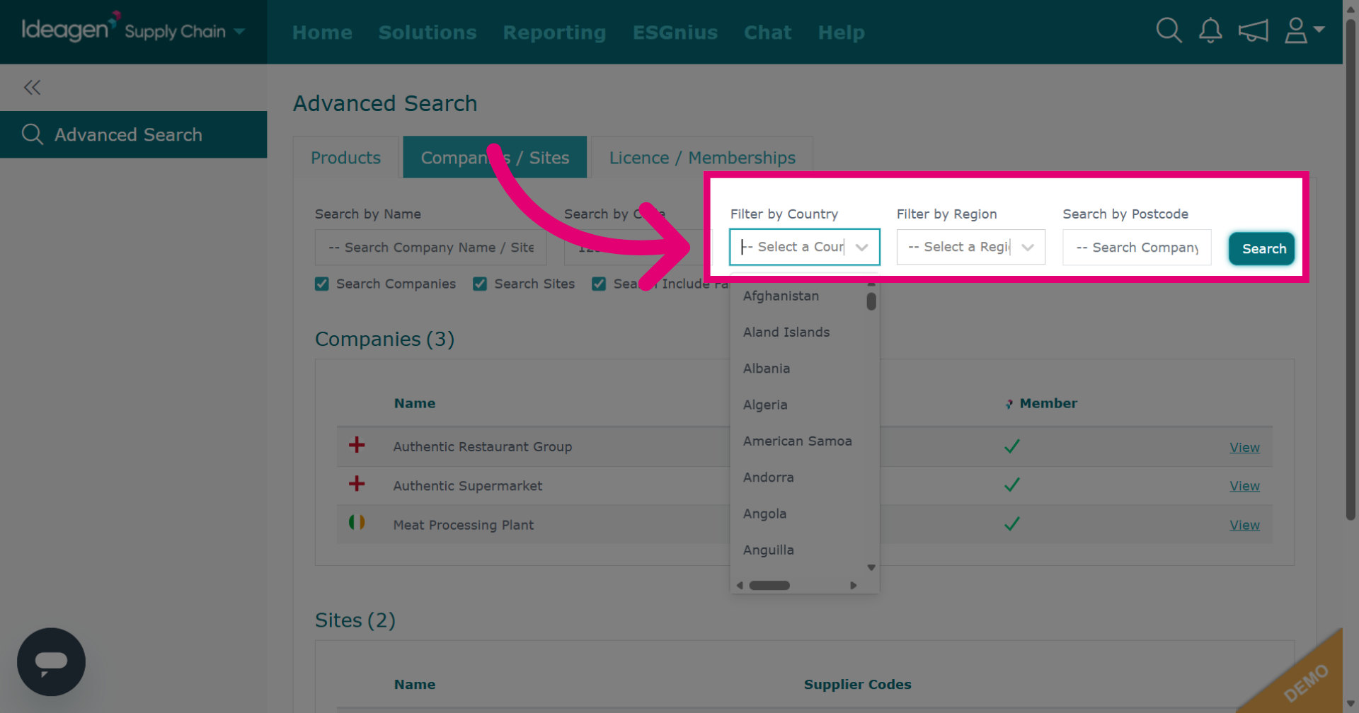Screen dimensions: 1359x713
Task: Click the country list horizontal scrollbar thumb
Action: click(x=769, y=585)
